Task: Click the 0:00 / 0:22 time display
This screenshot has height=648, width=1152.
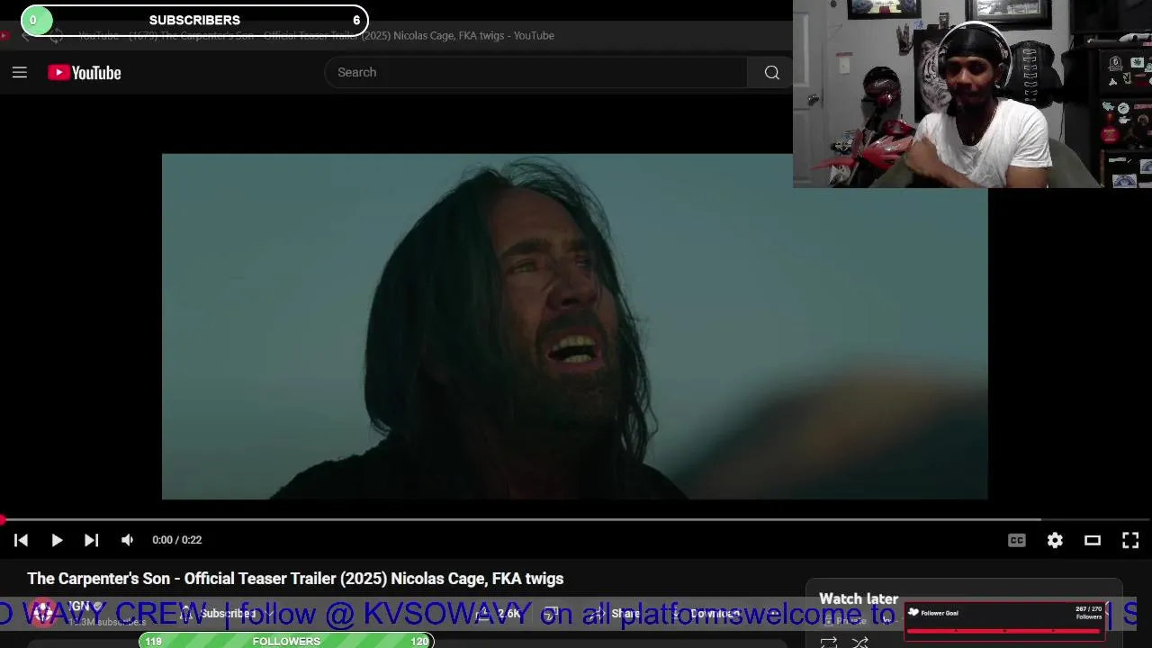Action: (177, 540)
